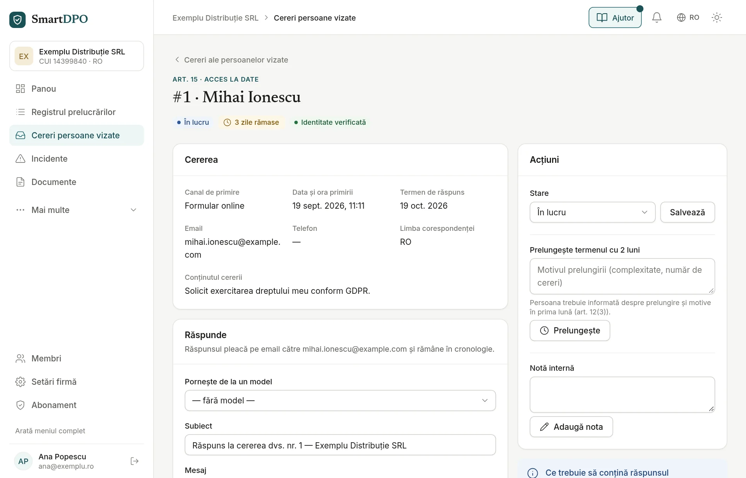Toggle the light/dark theme sun icon
The width and height of the screenshot is (746, 478).
(716, 17)
